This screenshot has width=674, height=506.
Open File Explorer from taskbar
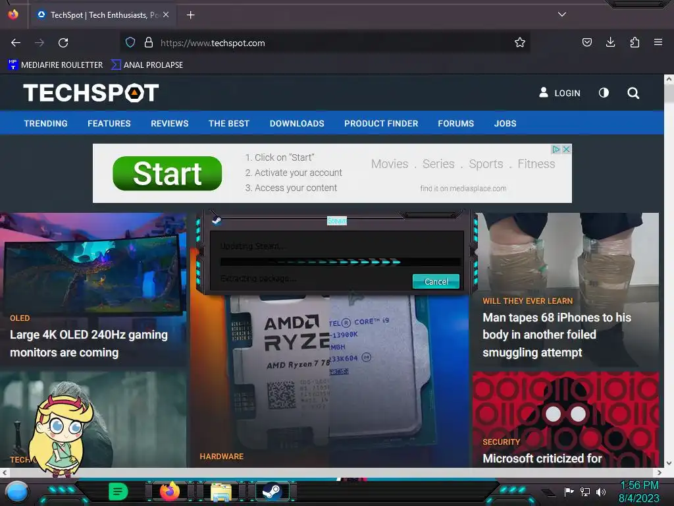pyautogui.click(x=221, y=492)
